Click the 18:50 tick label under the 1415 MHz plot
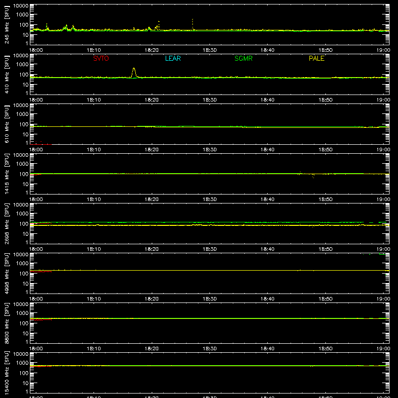The image size is (398, 398). pyautogui.click(x=325, y=199)
